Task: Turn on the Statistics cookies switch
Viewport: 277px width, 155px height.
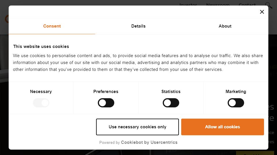Action: (x=171, y=103)
